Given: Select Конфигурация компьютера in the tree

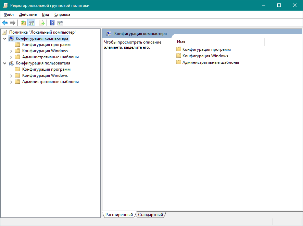Looking at the screenshot, I should coord(42,38).
